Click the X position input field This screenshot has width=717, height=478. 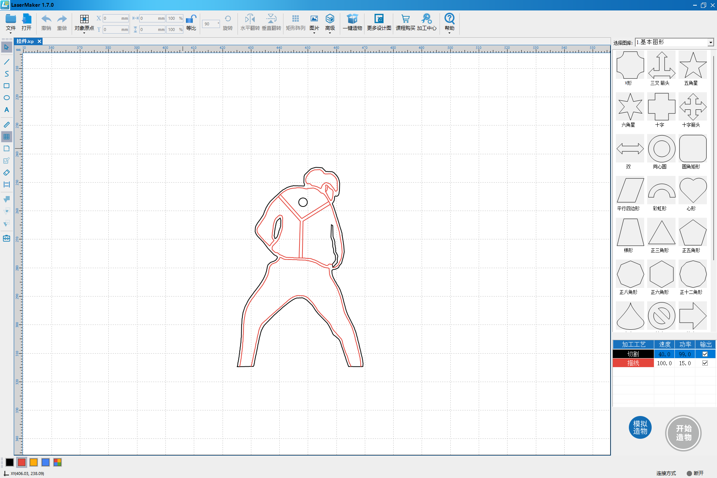pyautogui.click(x=116, y=18)
